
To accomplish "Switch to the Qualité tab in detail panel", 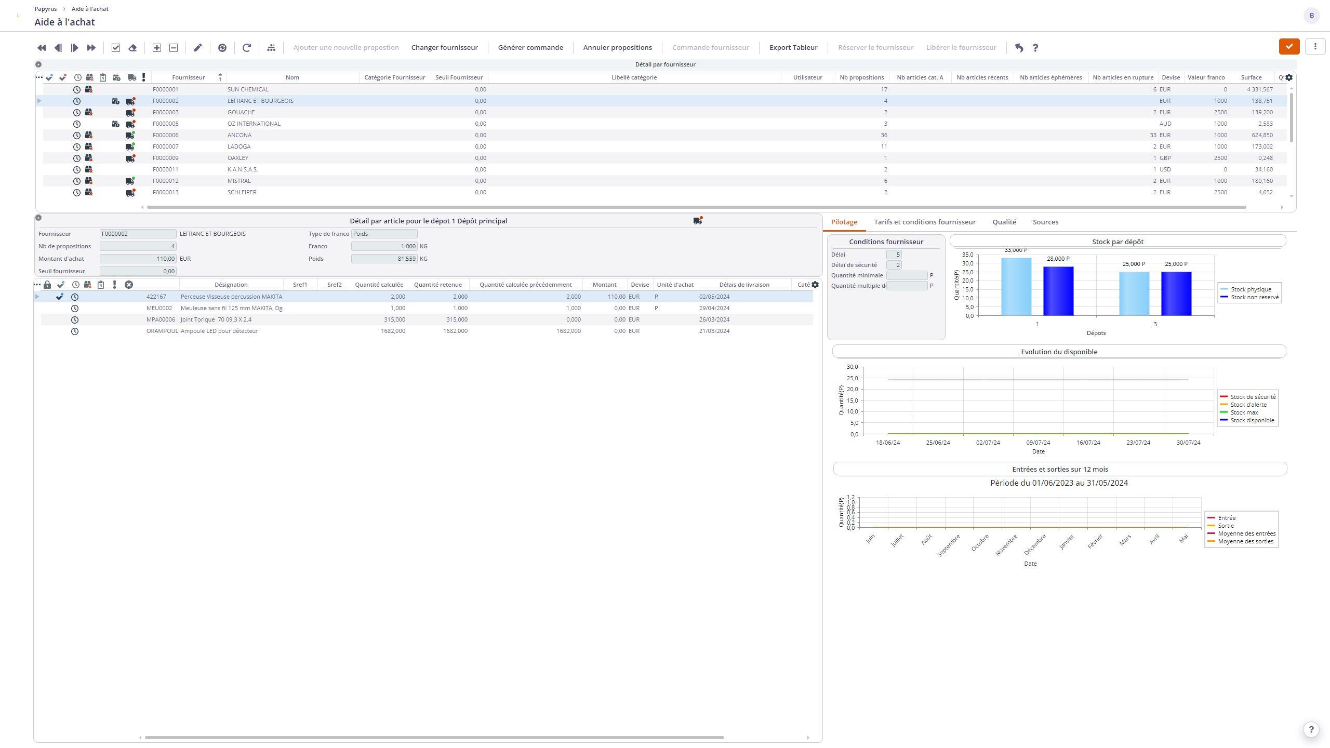I will pyautogui.click(x=1004, y=222).
